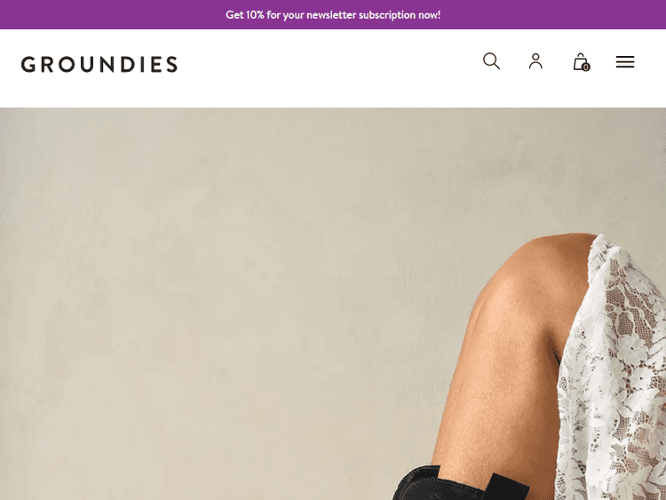This screenshot has height=500, width=666.
Task: Click the black shoe in hero photo
Action: pos(459,484)
